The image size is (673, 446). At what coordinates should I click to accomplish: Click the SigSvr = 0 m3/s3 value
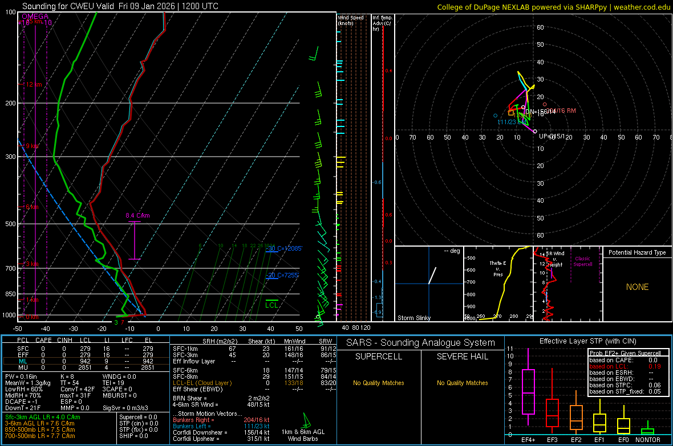pyautogui.click(x=125, y=408)
